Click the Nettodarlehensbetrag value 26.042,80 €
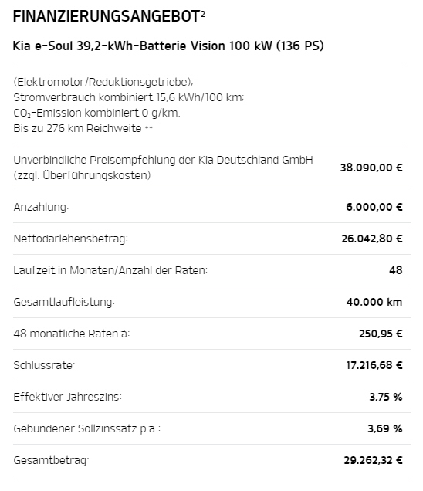This screenshot has height=491, width=423. tap(372, 239)
